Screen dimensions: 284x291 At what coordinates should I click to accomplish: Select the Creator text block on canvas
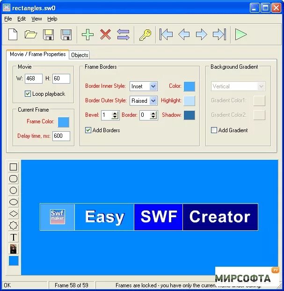220,217
